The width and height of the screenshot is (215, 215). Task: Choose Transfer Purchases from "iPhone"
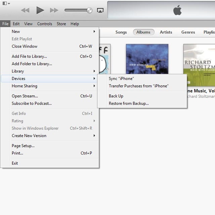138,86
